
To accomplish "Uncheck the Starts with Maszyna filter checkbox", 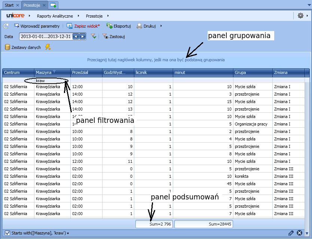I will (x=6, y=233).
